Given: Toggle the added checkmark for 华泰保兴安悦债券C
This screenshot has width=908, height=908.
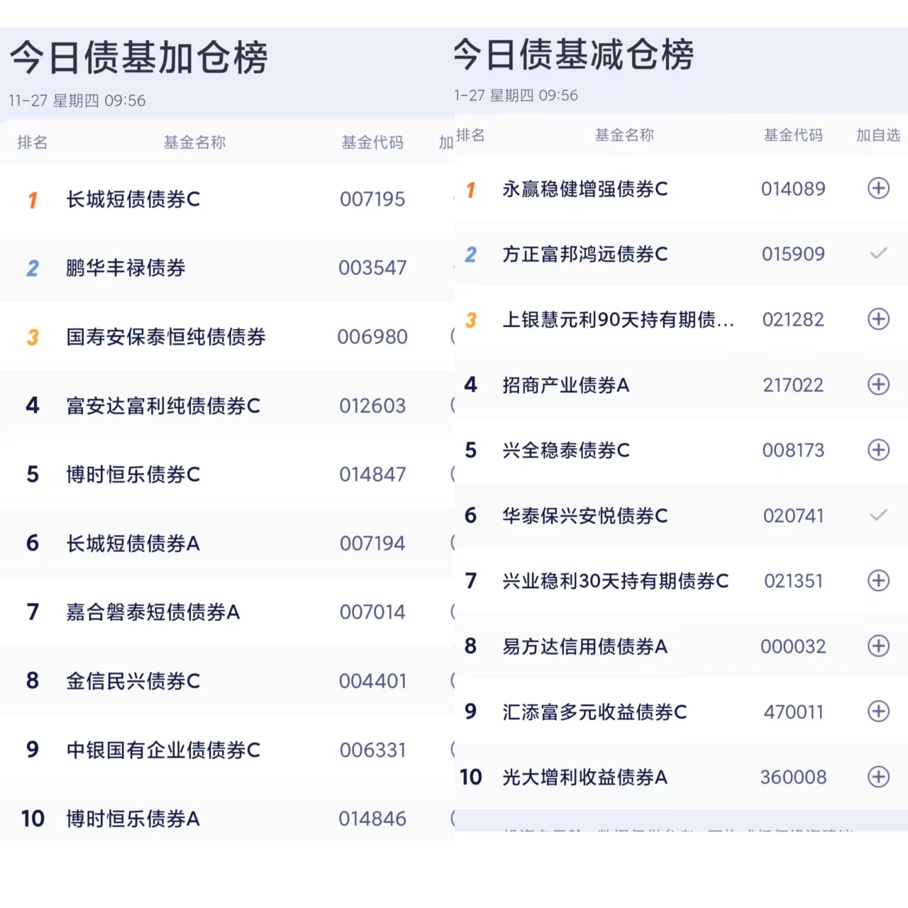Looking at the screenshot, I should tap(878, 515).
